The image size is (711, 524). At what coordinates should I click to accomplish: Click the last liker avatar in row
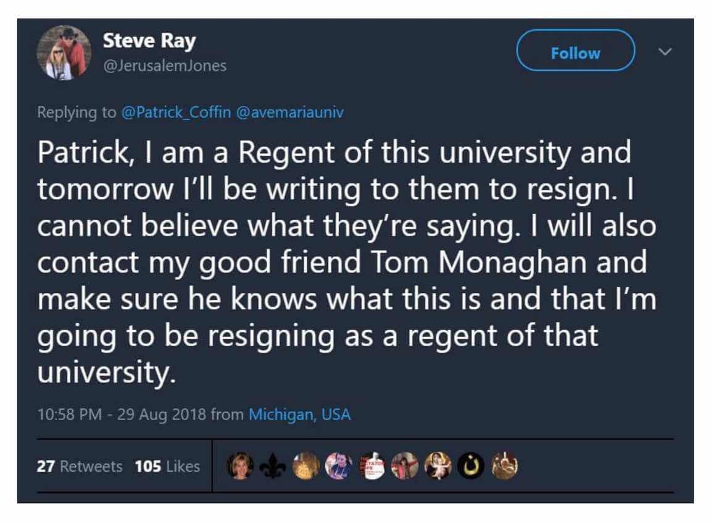pyautogui.click(x=504, y=466)
